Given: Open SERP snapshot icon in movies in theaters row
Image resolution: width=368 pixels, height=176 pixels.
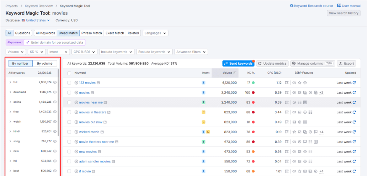Looking at the screenshot, I should [x=287, y=112].
